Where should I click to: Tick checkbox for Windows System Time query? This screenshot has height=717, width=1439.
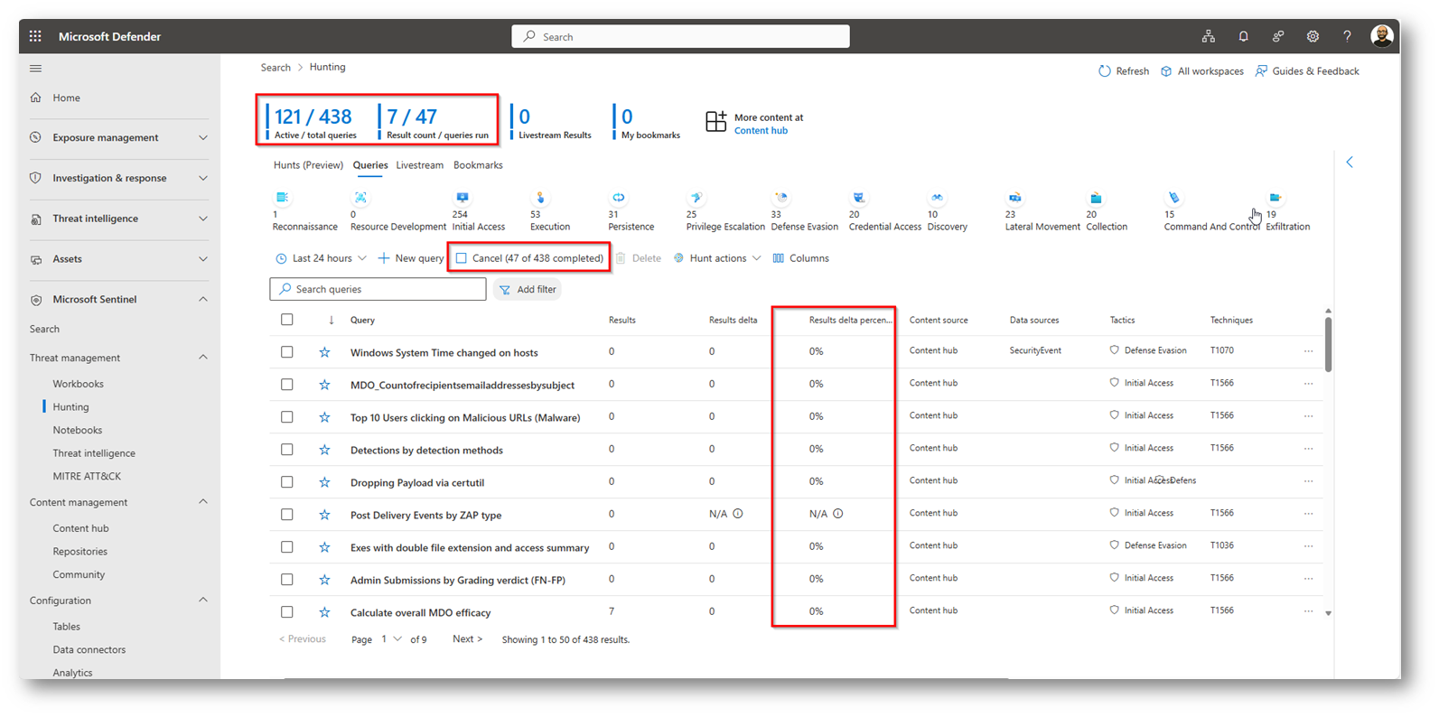point(287,352)
